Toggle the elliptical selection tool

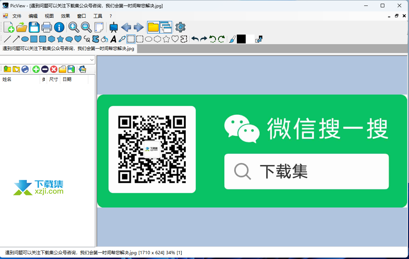pos(149,39)
